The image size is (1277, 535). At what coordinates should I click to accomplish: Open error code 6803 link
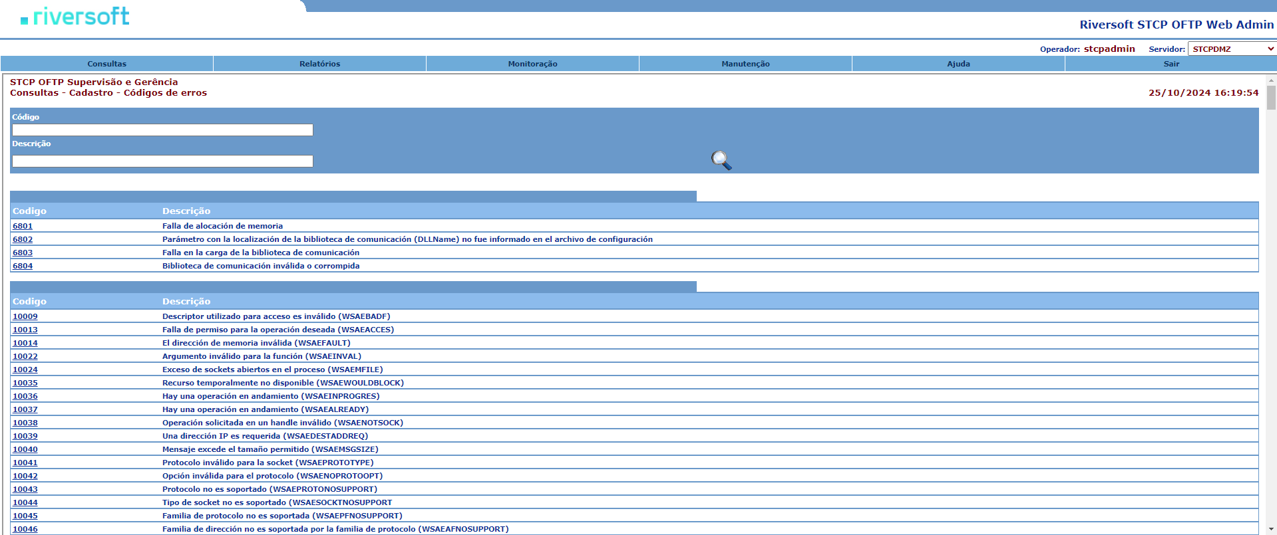click(23, 253)
